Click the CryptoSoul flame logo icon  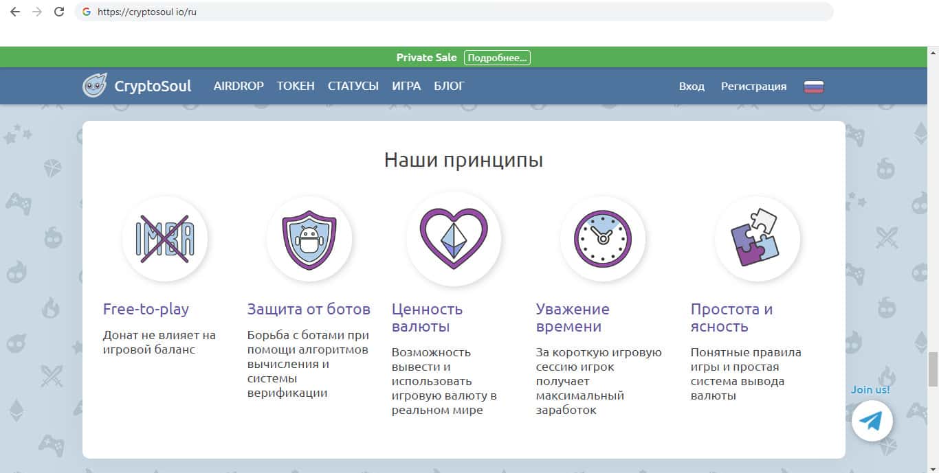click(x=94, y=86)
